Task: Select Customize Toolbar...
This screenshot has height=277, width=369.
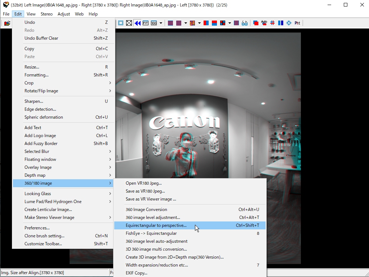Action: point(63,244)
